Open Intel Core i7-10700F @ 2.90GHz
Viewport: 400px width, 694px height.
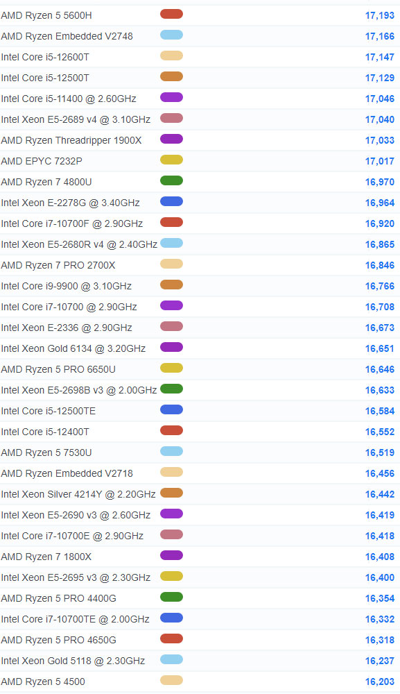click(x=72, y=223)
